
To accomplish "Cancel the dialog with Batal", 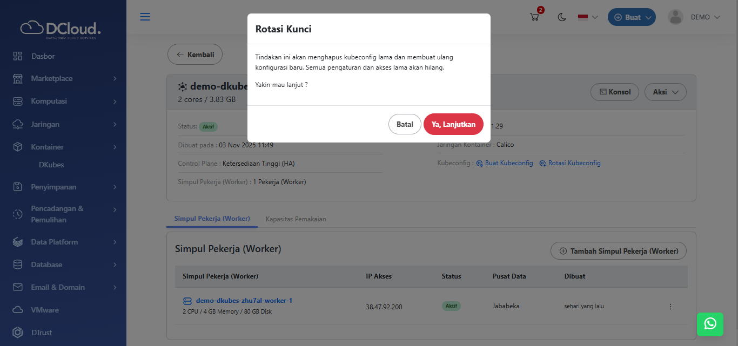I will [405, 124].
